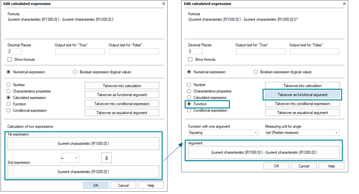Screen dimensions: 359x194
Task: Pick Characteristics properties radio in right dialog
Action: pos(189,91)
